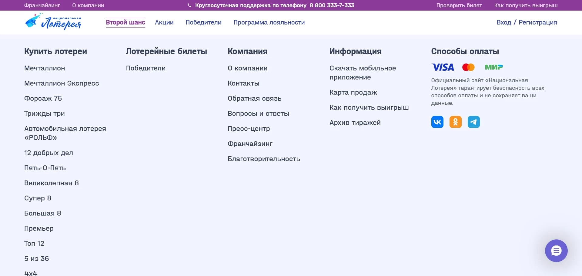Open the Telegram channel icon
Viewport: 582px width, 276px height.
[x=474, y=122]
